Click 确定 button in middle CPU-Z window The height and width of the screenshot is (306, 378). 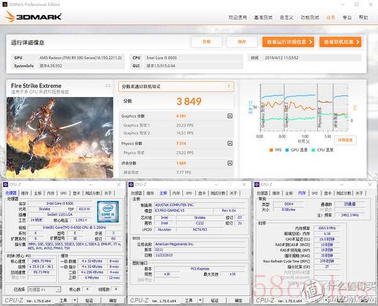click(x=238, y=300)
